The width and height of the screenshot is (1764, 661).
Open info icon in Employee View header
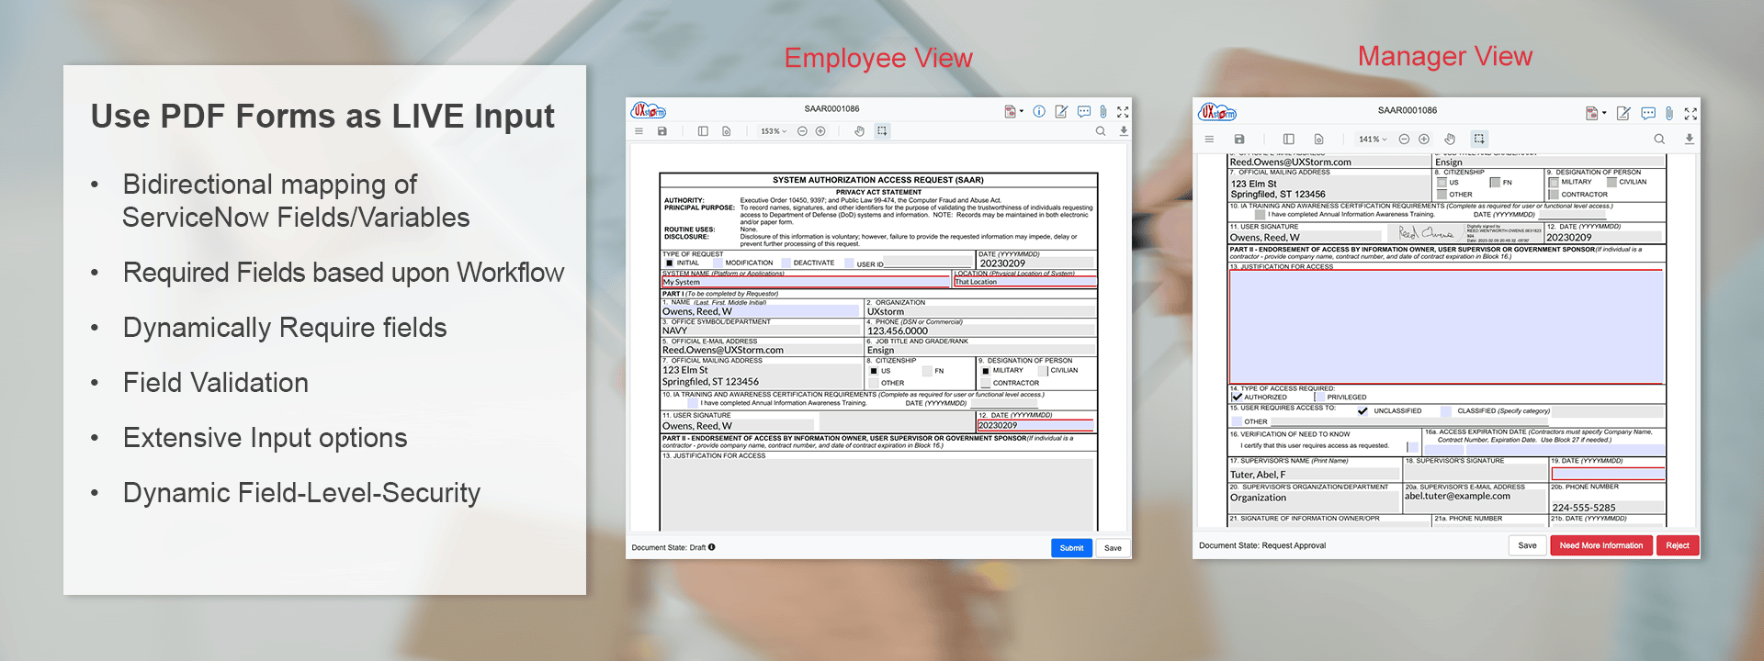coord(1039,111)
